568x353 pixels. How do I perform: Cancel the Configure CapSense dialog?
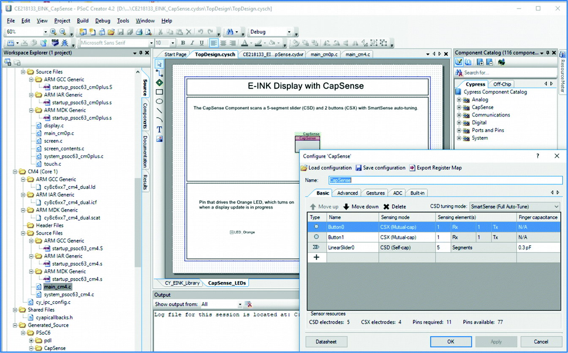(541, 342)
